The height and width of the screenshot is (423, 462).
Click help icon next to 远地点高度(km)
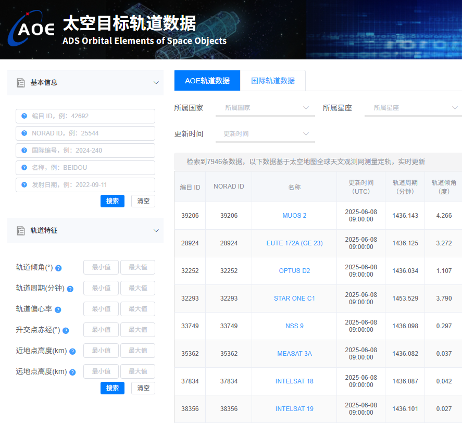(72, 372)
